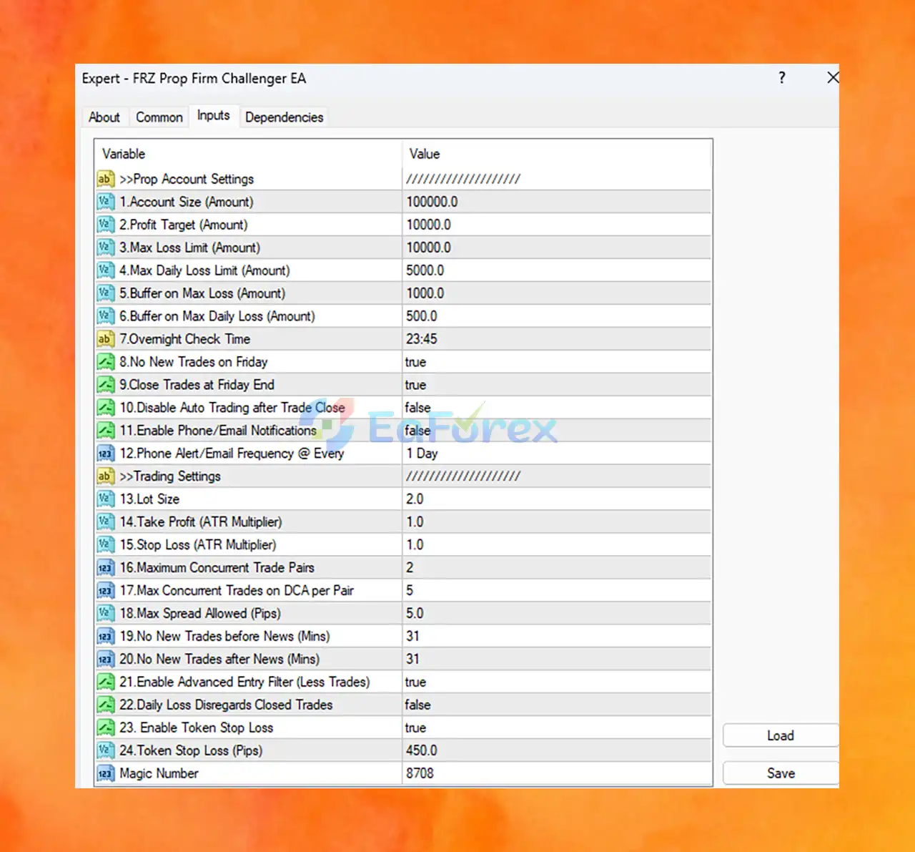Open the Dependencies tab
The height and width of the screenshot is (852, 915).
(x=285, y=117)
